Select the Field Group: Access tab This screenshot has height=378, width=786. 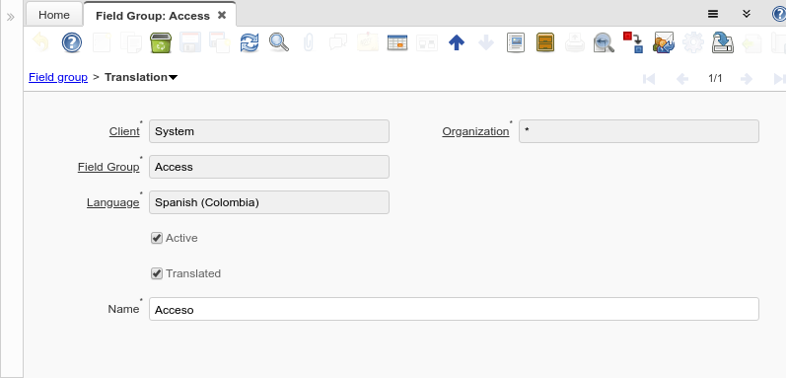[153, 16]
